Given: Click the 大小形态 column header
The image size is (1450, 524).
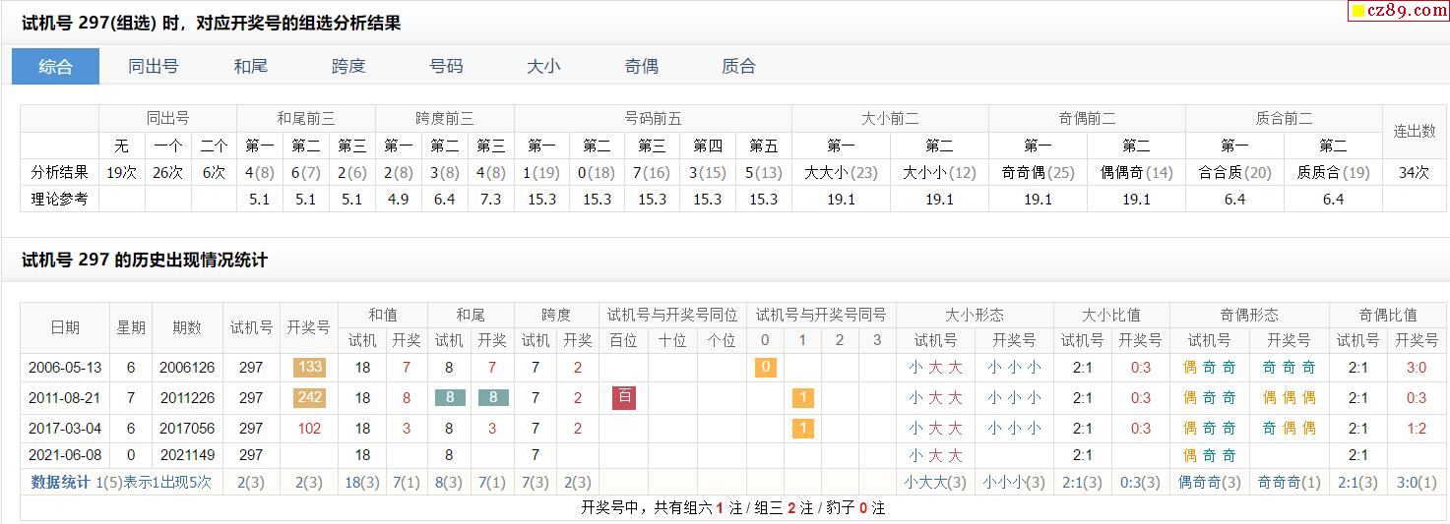Looking at the screenshot, I should 975,315.
